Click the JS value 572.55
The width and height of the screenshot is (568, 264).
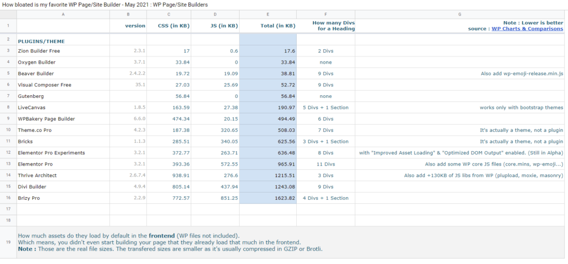click(215, 164)
